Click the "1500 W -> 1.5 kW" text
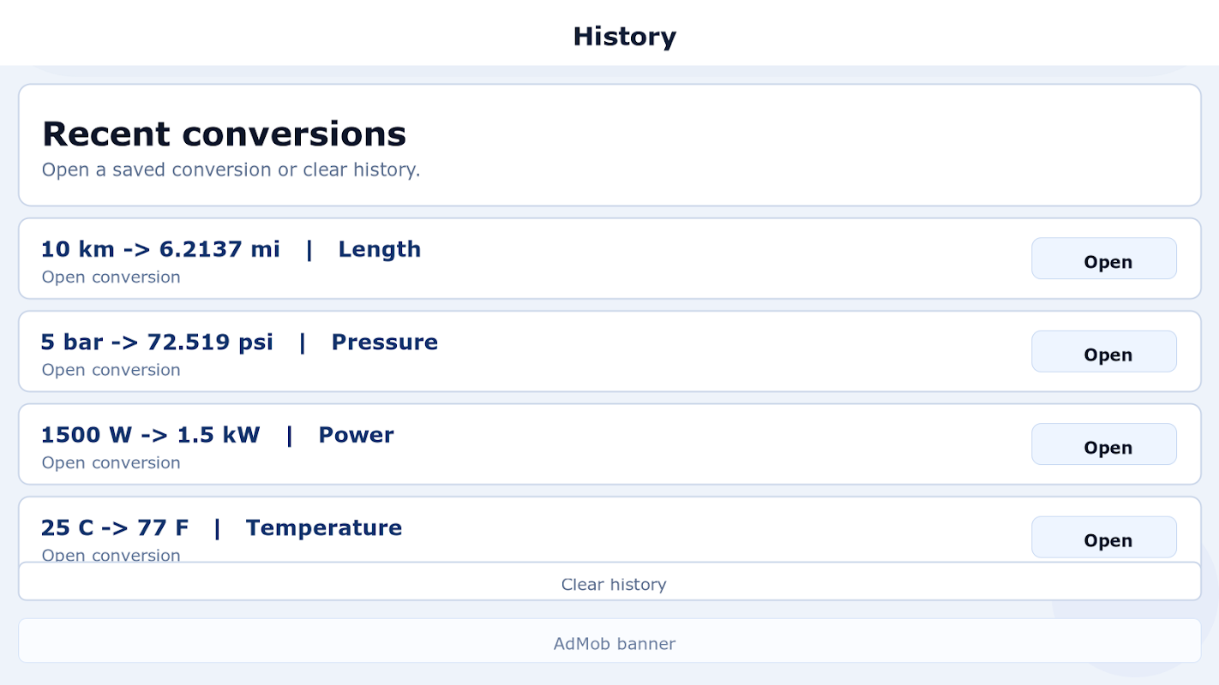 click(150, 435)
